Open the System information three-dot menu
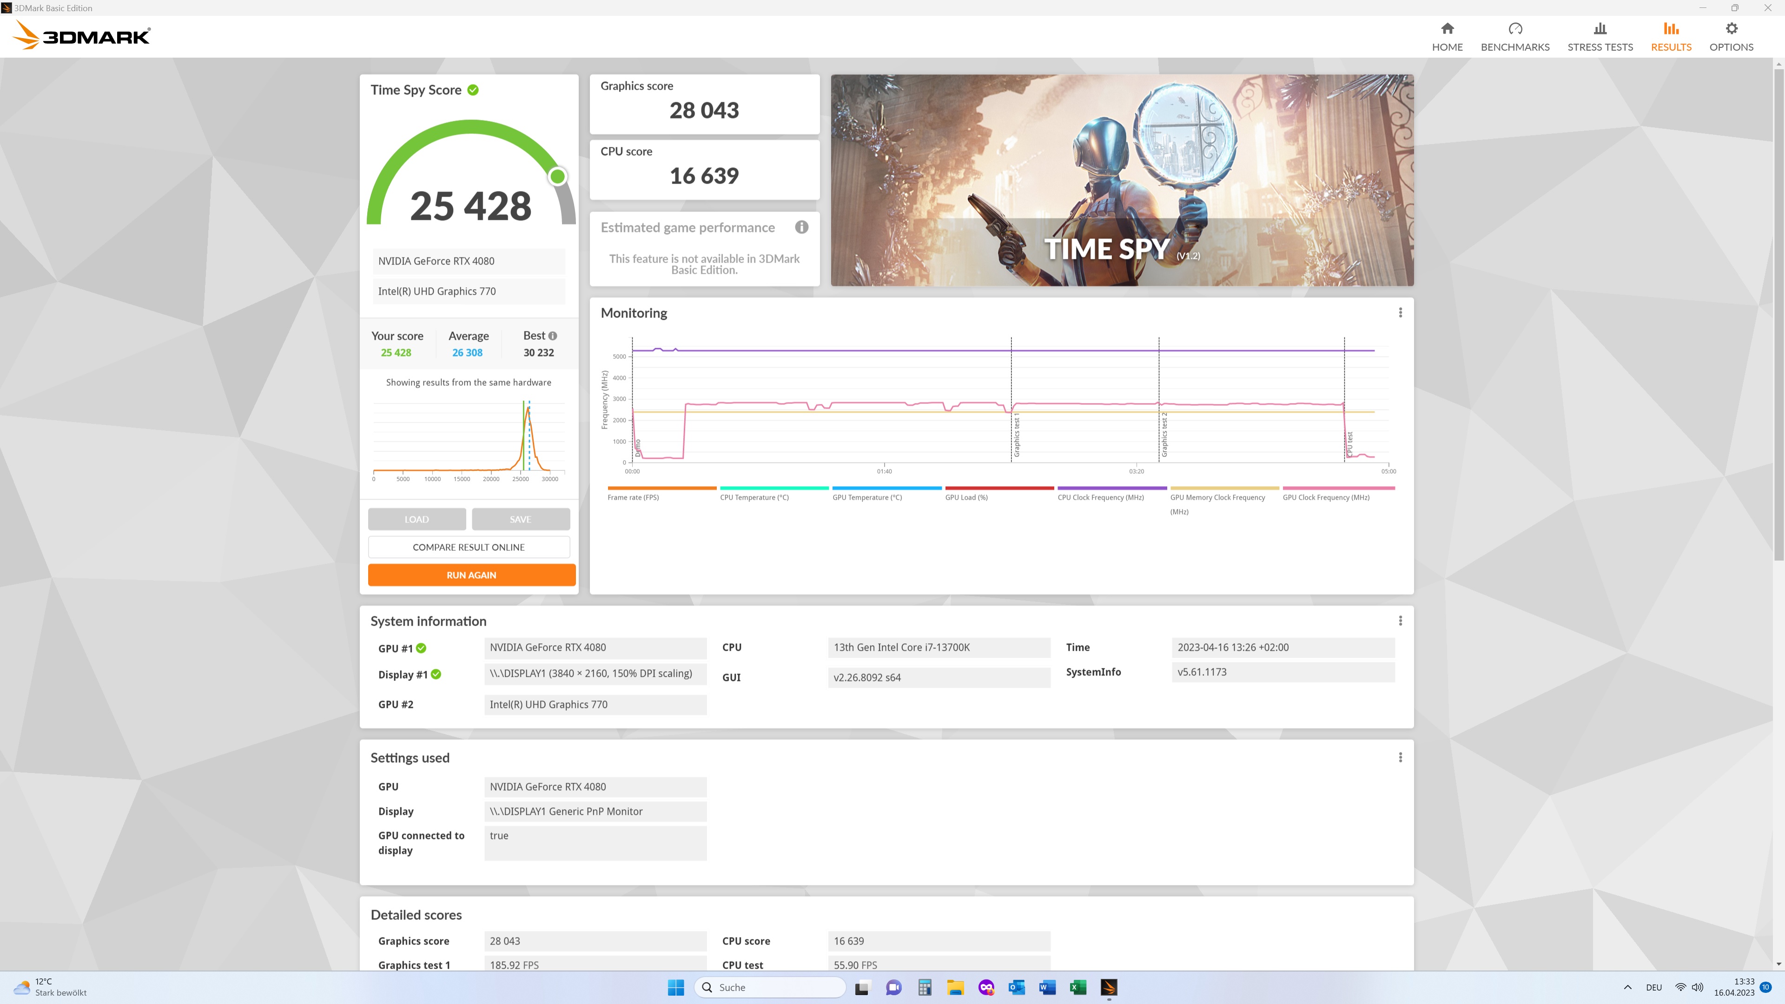Image resolution: width=1785 pixels, height=1004 pixels. 1400,621
